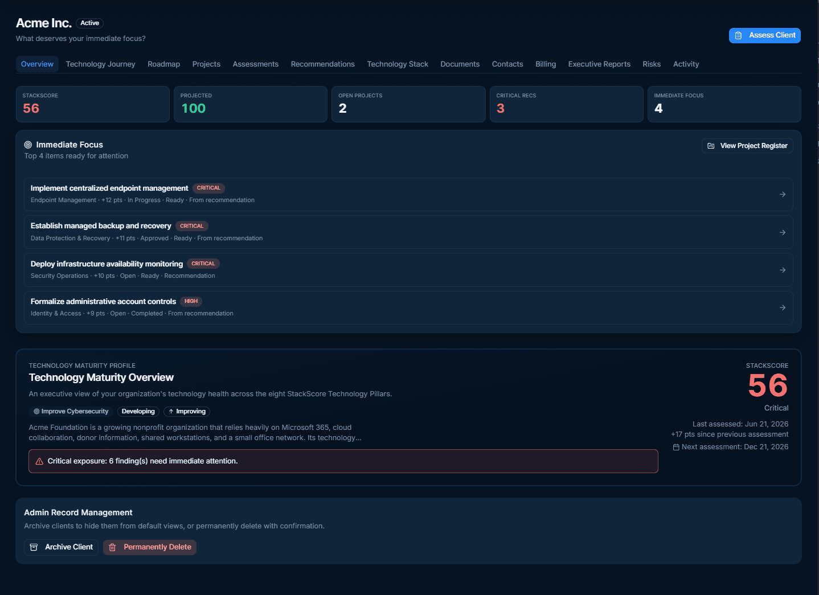Open the Technology Journey tab

pos(100,64)
